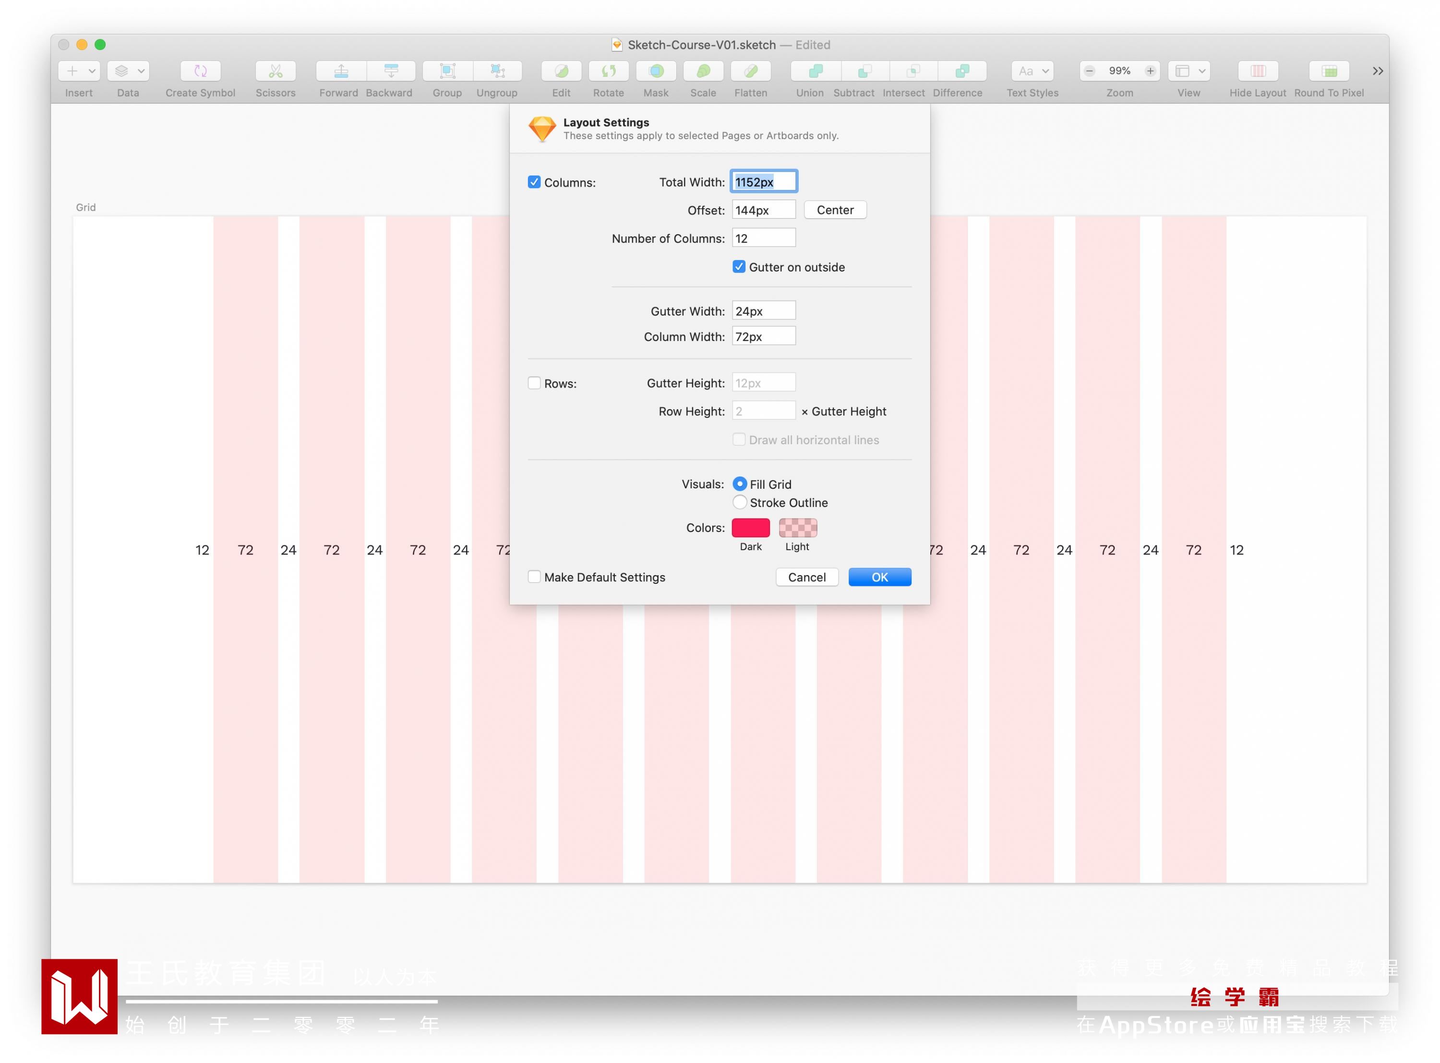The image size is (1440, 1063).
Task: Uncheck the Columns checkbox
Action: click(x=534, y=182)
